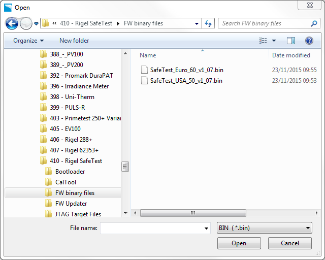325x260 pixels.
Task: Click the folder tree scroll-down arrow
Action: click(x=125, y=213)
